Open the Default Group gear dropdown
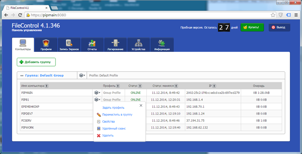Viewport: 302px width, 154px height. tap(82, 75)
